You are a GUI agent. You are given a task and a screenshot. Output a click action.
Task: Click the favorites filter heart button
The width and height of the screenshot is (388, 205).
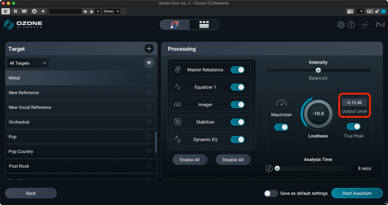(149, 63)
